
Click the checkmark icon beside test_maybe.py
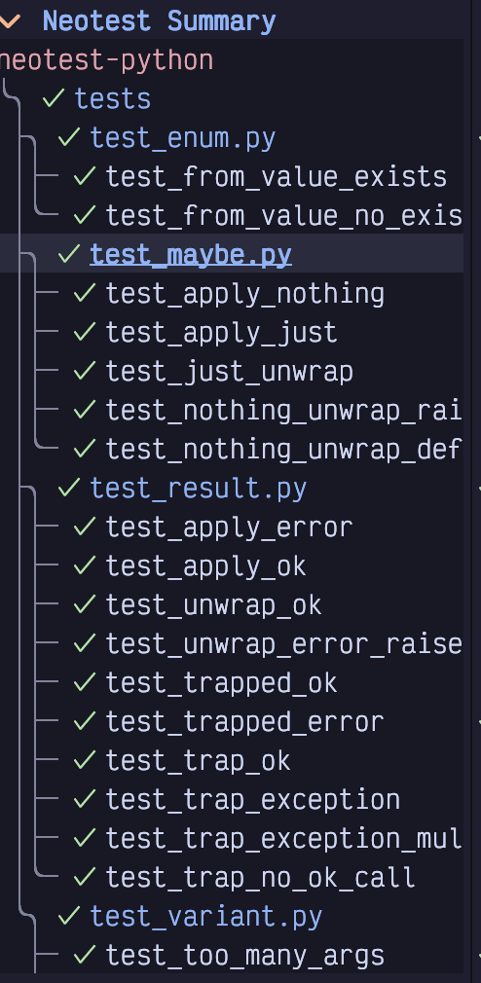[69, 254]
